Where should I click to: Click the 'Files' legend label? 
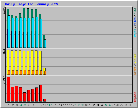pos(135,22)
